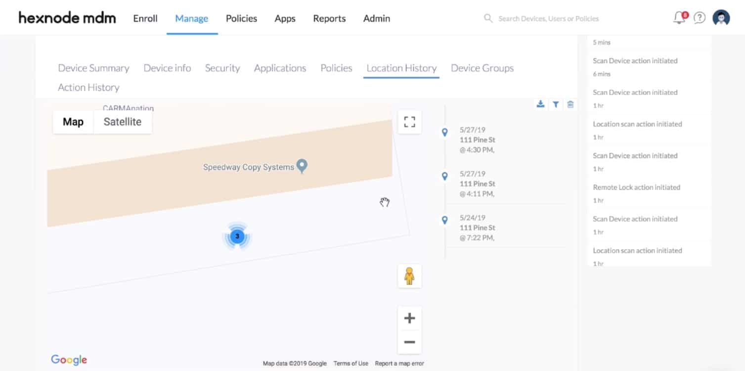Click the location pin for 5/24/19 7:22 PM

pos(444,220)
